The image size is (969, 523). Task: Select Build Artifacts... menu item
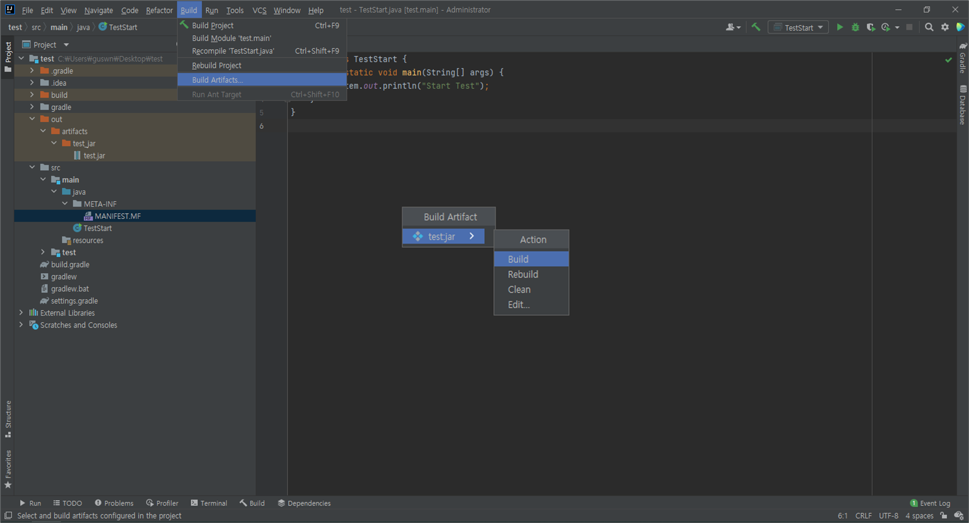pos(262,80)
